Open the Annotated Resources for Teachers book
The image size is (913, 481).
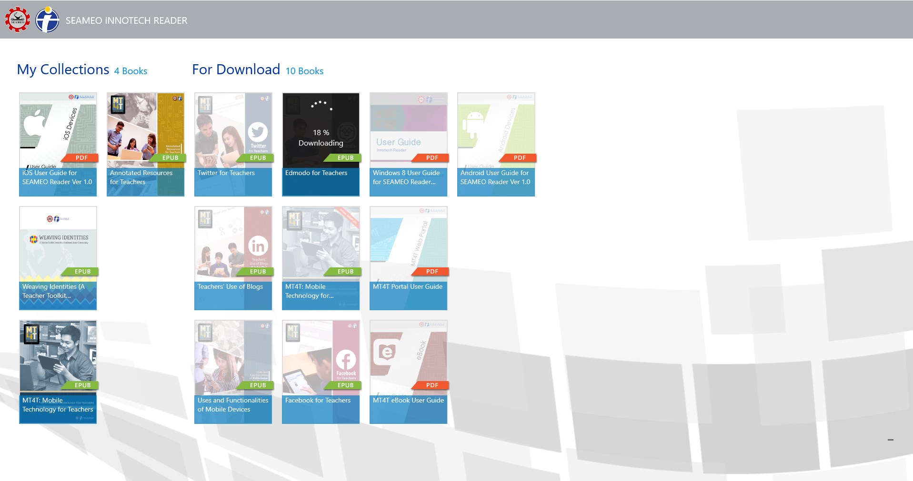[x=146, y=144]
